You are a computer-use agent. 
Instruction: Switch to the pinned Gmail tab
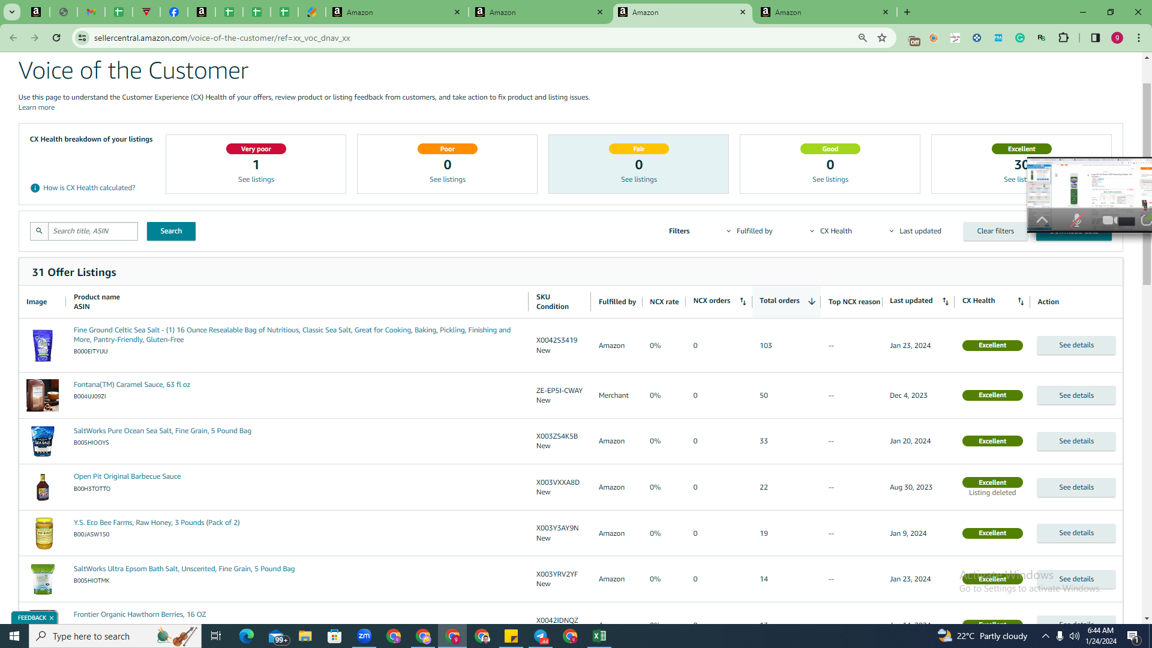pos(91,12)
